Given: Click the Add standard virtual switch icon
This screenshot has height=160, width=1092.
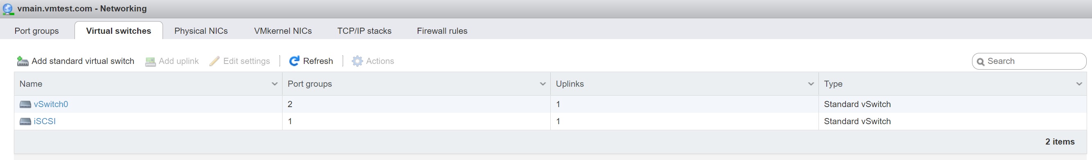Looking at the screenshot, I should pos(23,61).
